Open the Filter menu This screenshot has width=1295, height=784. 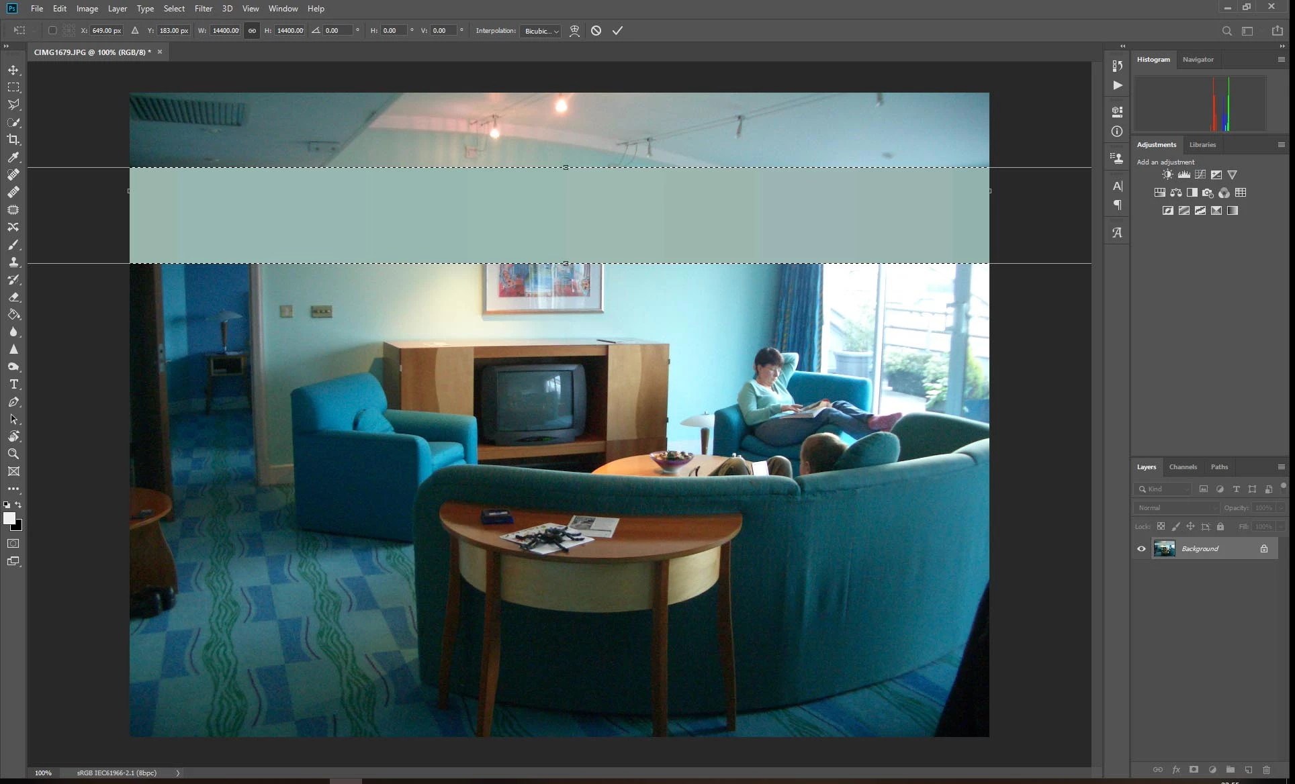point(203,9)
